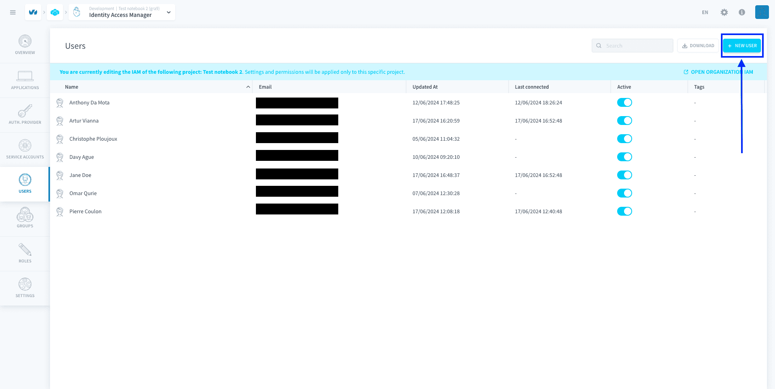Click updated date 10/06/2024 09:20:10
This screenshot has width=775, height=389.
[436, 157]
